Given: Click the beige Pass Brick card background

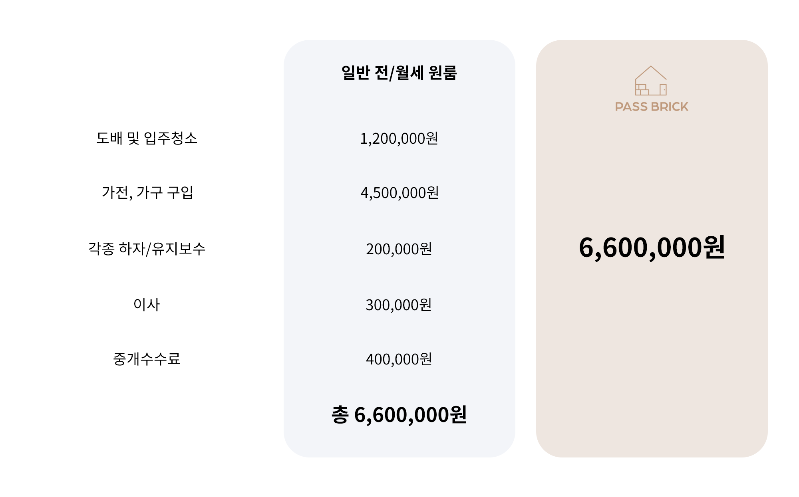Looking at the screenshot, I should pos(652,359).
